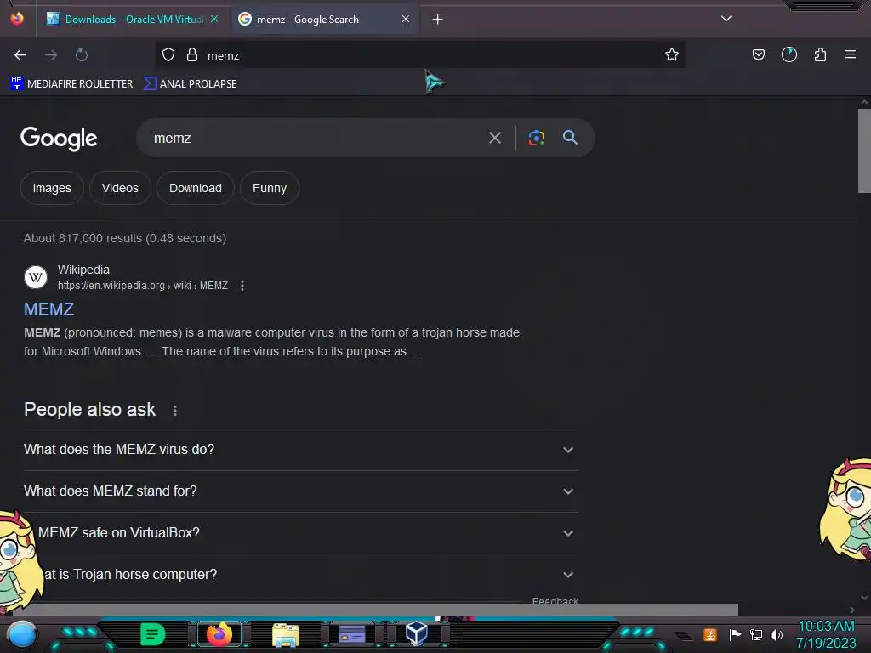Click the taskbar clock showing 10:03 AM
Viewport: 871px width, 653px height.
coord(826,634)
